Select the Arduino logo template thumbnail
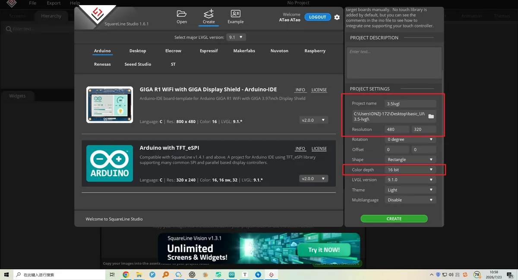 pos(110,163)
